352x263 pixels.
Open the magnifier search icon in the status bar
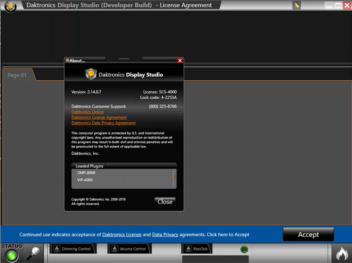click(34, 252)
